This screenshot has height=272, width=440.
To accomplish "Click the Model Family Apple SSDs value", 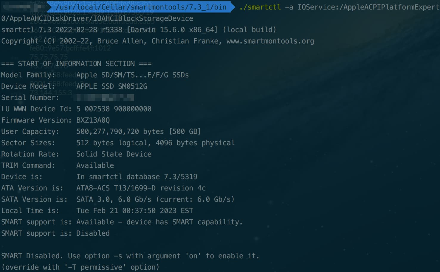I will (x=133, y=75).
